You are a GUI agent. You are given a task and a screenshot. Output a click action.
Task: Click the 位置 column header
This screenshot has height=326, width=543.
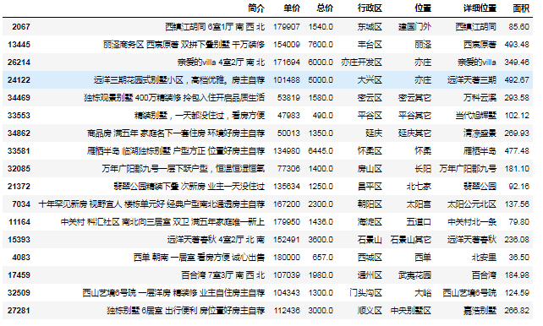click(423, 8)
